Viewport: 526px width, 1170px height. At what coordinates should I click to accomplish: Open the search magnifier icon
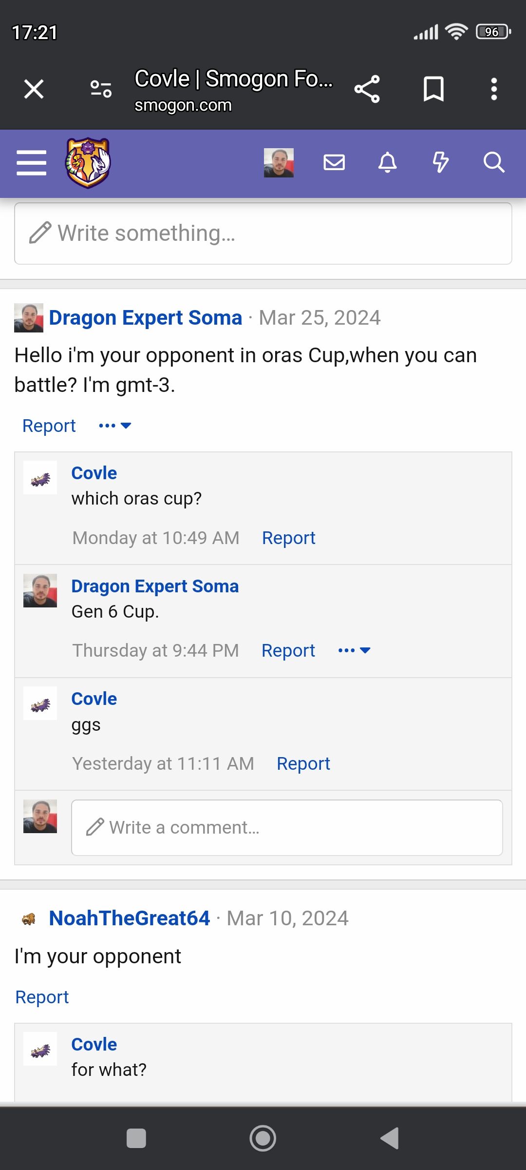click(x=494, y=163)
